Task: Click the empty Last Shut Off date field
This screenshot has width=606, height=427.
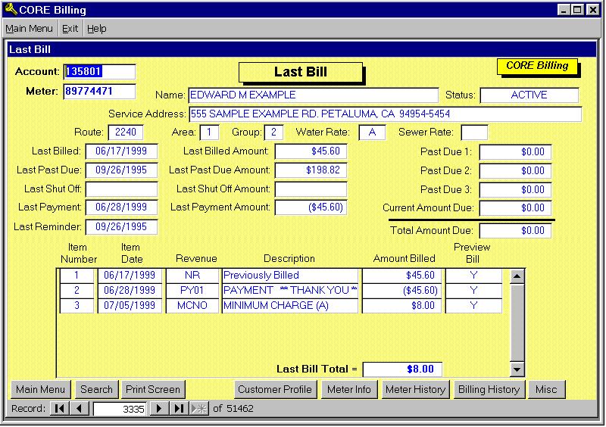Action: (121, 189)
